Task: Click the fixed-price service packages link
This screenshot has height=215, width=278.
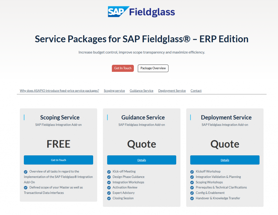Action: pyautogui.click(x=59, y=91)
